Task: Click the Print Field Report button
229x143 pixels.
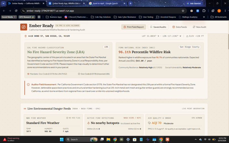Action: coord(134,27)
